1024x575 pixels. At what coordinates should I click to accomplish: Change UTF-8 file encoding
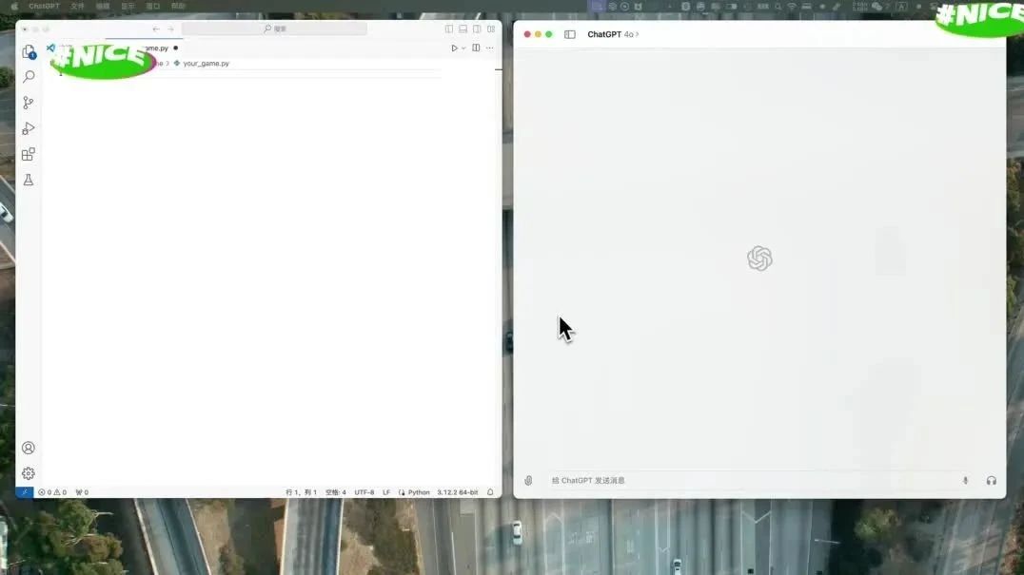point(364,492)
